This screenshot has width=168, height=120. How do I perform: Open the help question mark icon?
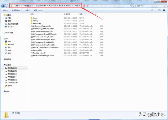point(164,10)
